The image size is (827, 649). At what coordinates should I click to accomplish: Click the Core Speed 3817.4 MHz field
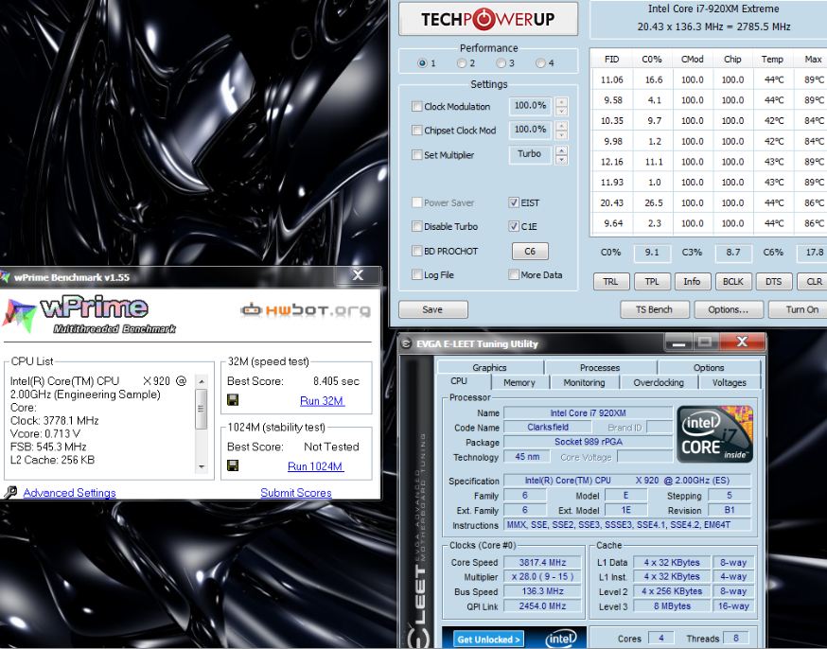point(542,563)
